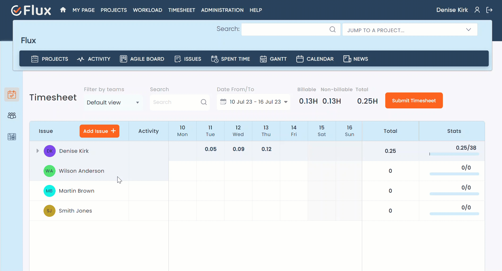502x271 pixels.
Task: Click Denise Kirk's DK avatar
Action: [x=50, y=151]
